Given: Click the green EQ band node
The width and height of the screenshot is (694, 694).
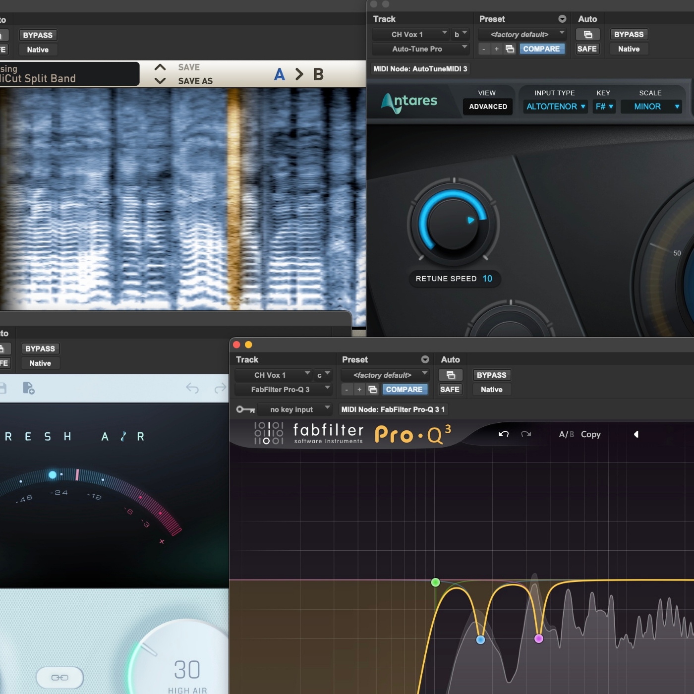Looking at the screenshot, I should (436, 582).
